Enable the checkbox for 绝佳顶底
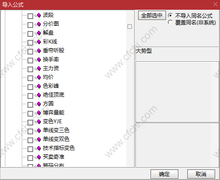This screenshot has height=180, width=220. click(30, 96)
